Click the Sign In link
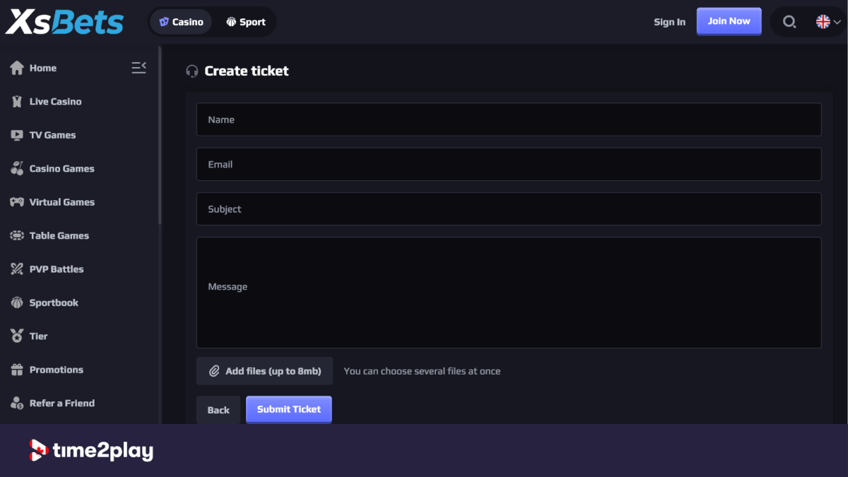This screenshot has height=477, width=848. (x=669, y=22)
